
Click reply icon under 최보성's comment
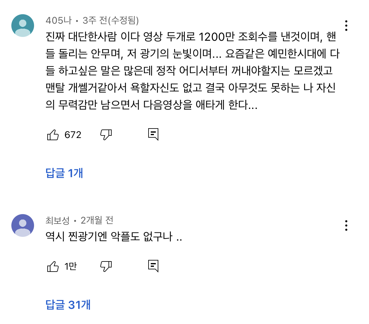click(153, 266)
